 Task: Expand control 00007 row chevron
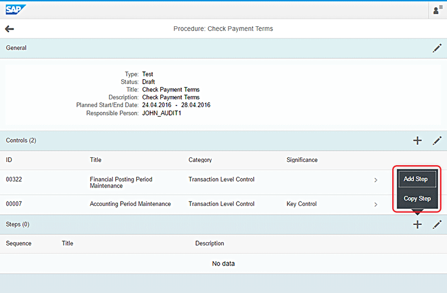pos(375,204)
